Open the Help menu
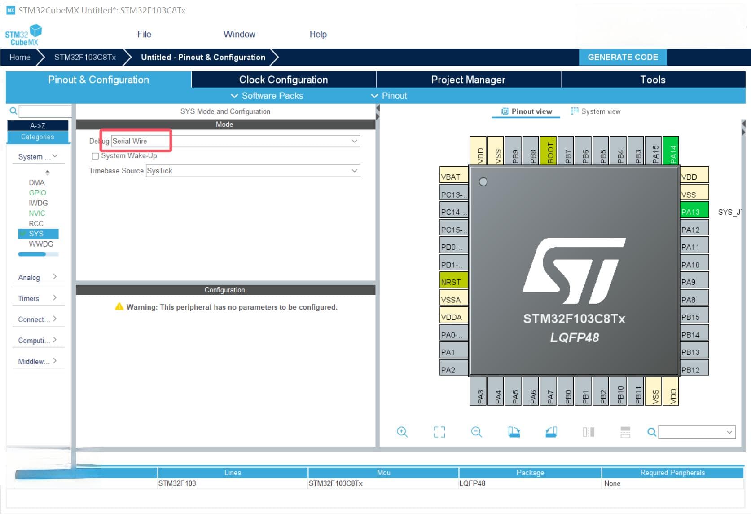 [318, 34]
